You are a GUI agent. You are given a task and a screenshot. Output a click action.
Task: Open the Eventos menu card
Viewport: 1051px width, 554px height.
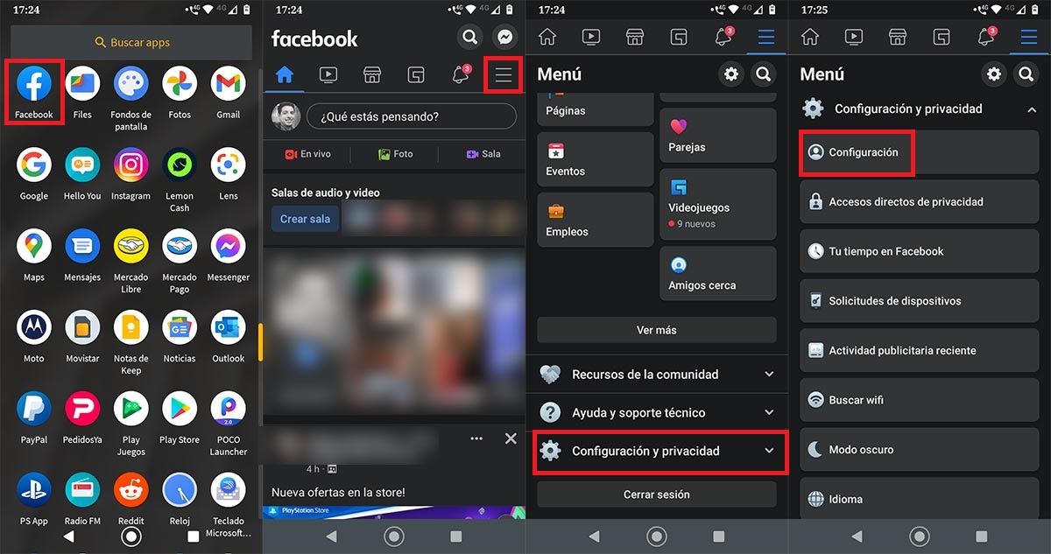[596, 159]
